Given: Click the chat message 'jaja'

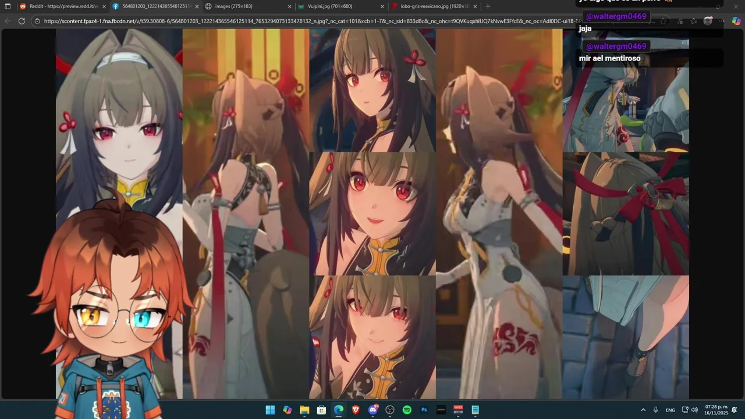Looking at the screenshot, I should 585,29.
